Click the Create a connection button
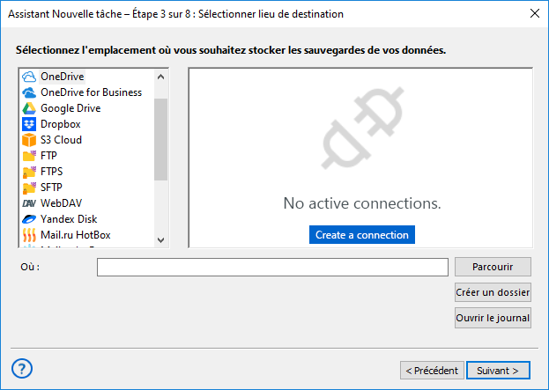The height and width of the screenshot is (390, 549). 362,235
